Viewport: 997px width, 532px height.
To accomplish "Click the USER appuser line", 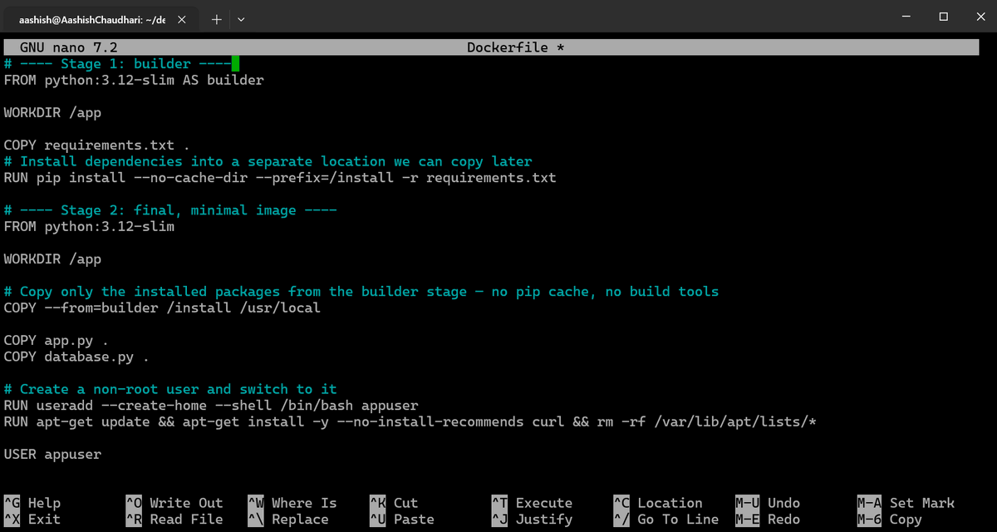I will [52, 455].
